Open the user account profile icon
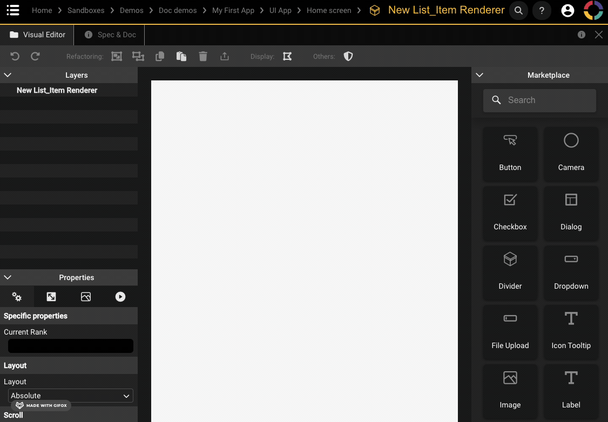 tap(568, 10)
